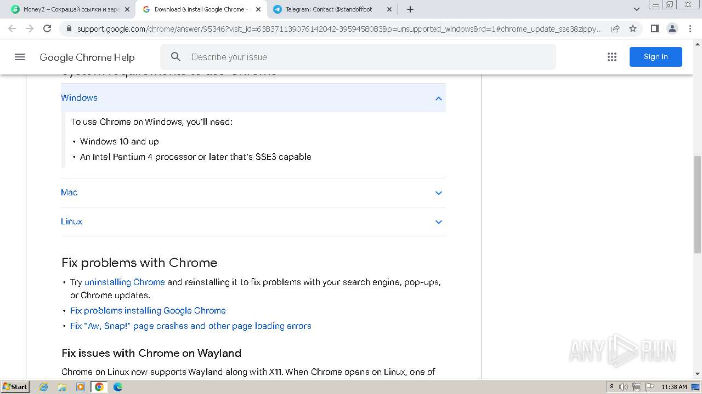Image resolution: width=702 pixels, height=394 pixels.
Task: Open File Explorer from taskbar
Action: click(62, 387)
